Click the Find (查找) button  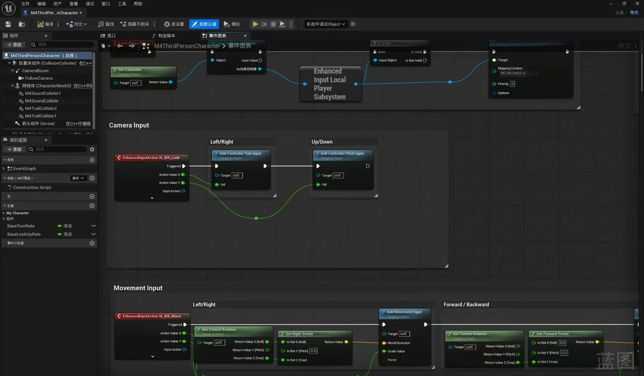106,24
